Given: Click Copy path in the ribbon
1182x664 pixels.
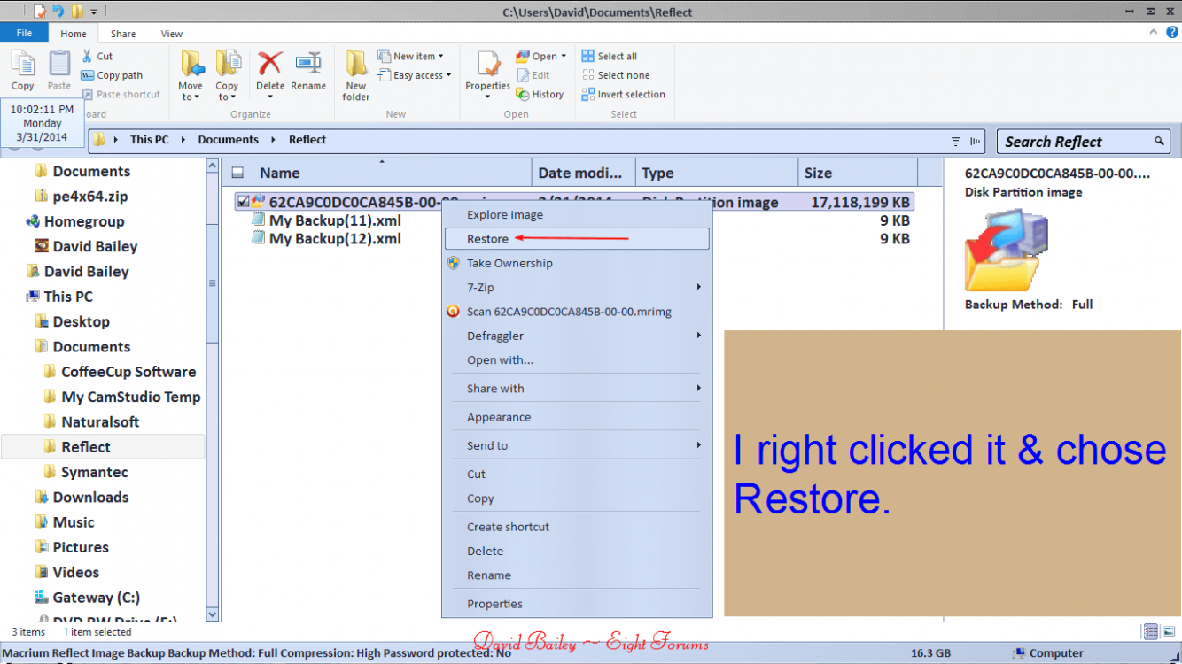Looking at the screenshot, I should (113, 75).
